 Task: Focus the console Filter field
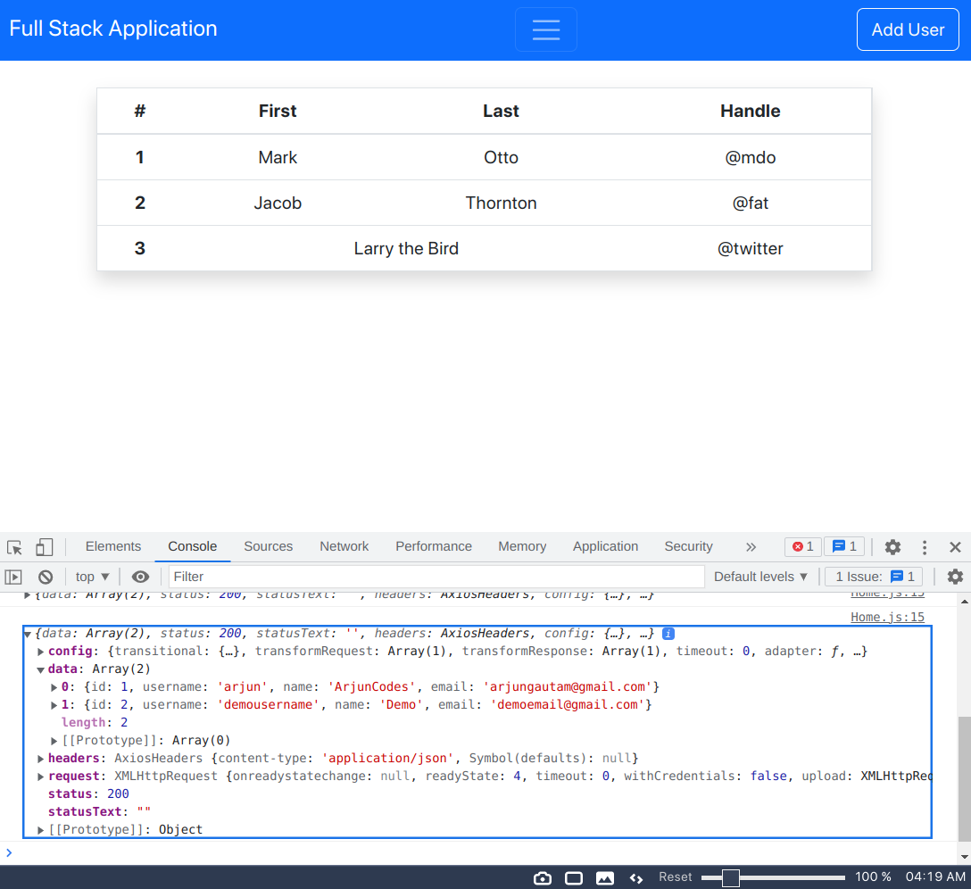(436, 577)
